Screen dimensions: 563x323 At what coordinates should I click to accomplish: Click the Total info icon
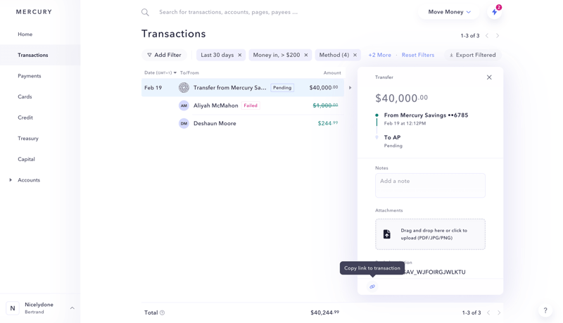(163, 312)
